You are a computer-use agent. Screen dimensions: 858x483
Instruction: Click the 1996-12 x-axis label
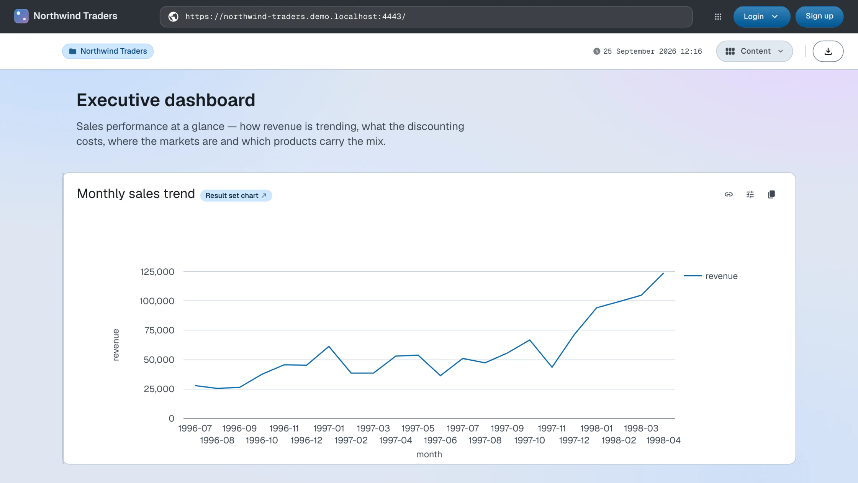pos(306,440)
